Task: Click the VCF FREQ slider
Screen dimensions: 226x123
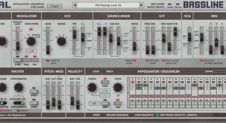Action: [x=147, y=49]
